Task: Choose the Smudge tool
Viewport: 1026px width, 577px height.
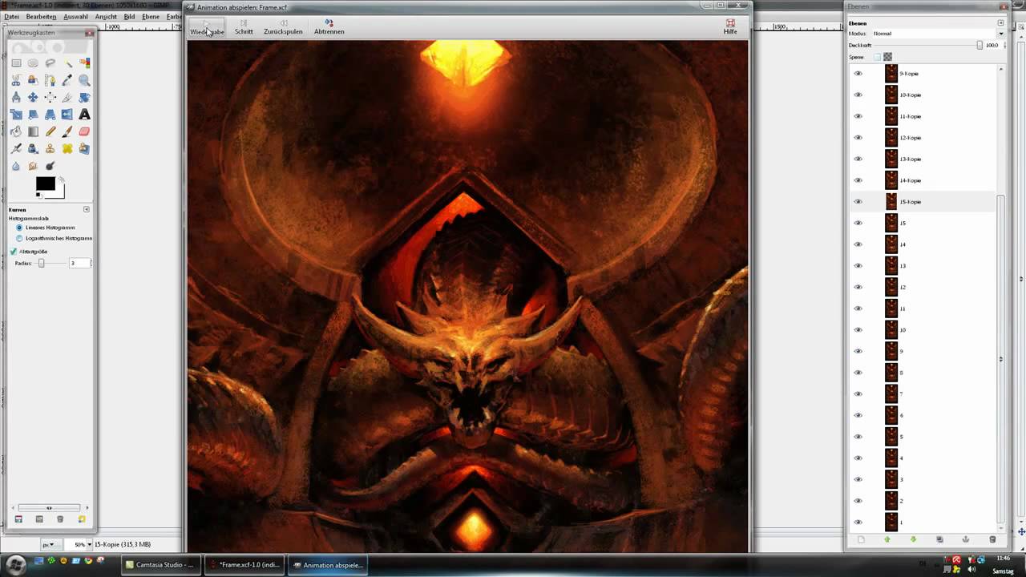Action: [x=33, y=166]
